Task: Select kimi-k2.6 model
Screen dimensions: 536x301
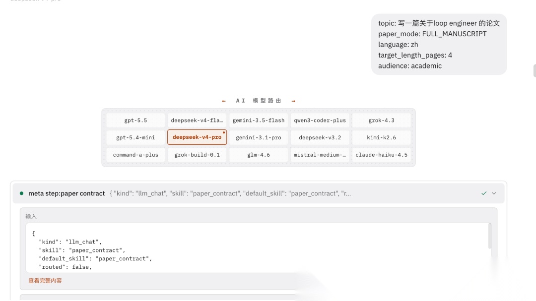Action: pyautogui.click(x=382, y=137)
